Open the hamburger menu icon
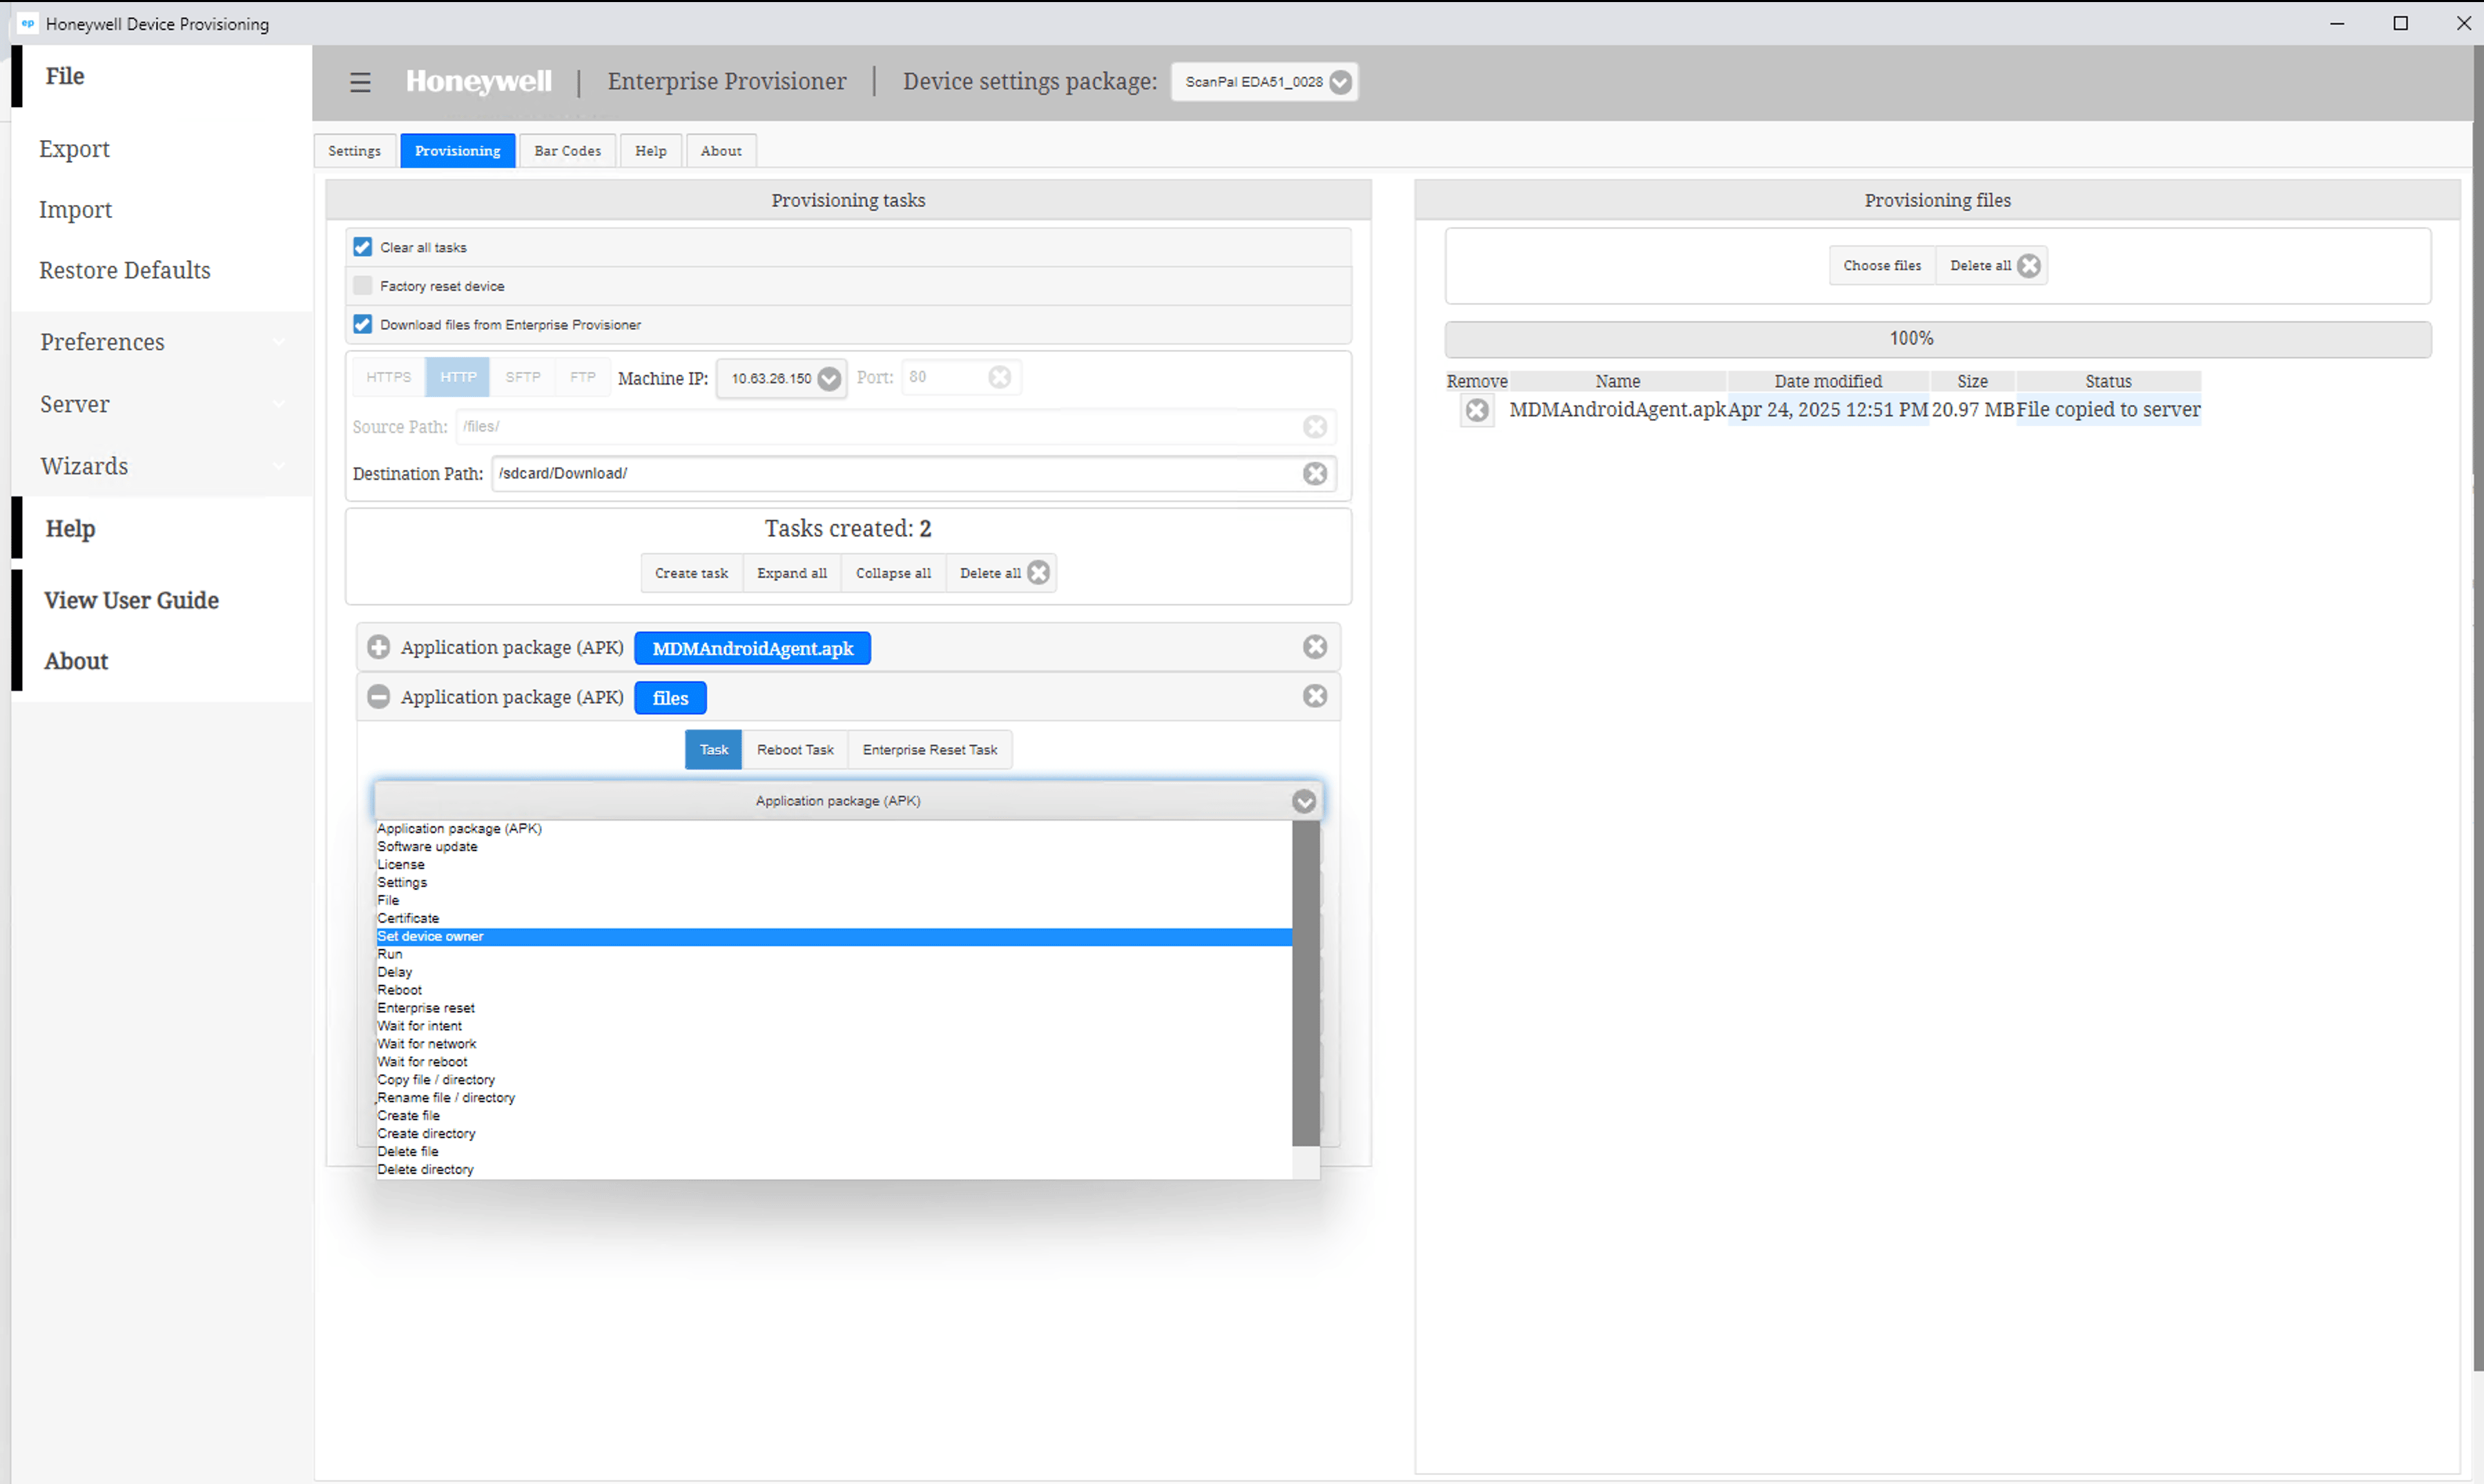This screenshot has width=2484, height=1484. 360,82
